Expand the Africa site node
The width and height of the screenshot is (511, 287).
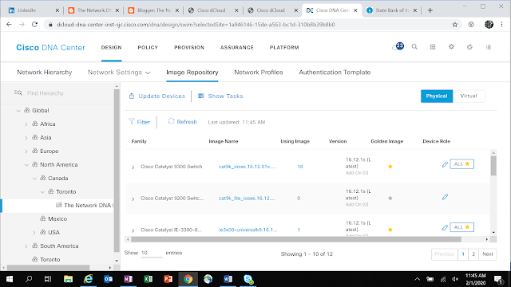point(26,124)
